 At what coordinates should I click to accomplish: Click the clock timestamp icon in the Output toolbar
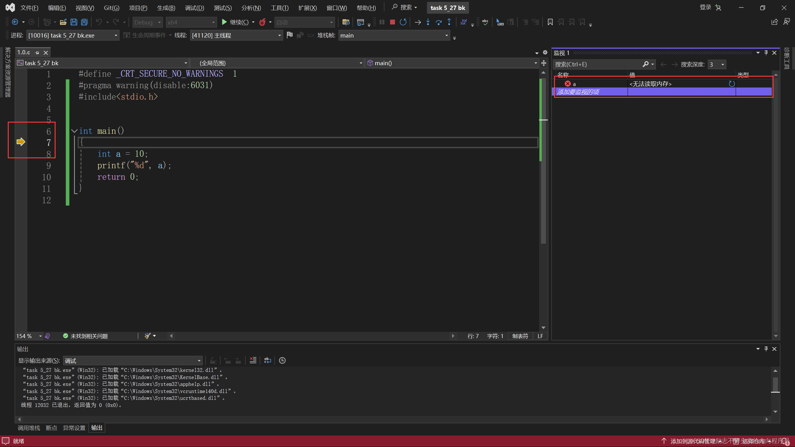tap(282, 360)
